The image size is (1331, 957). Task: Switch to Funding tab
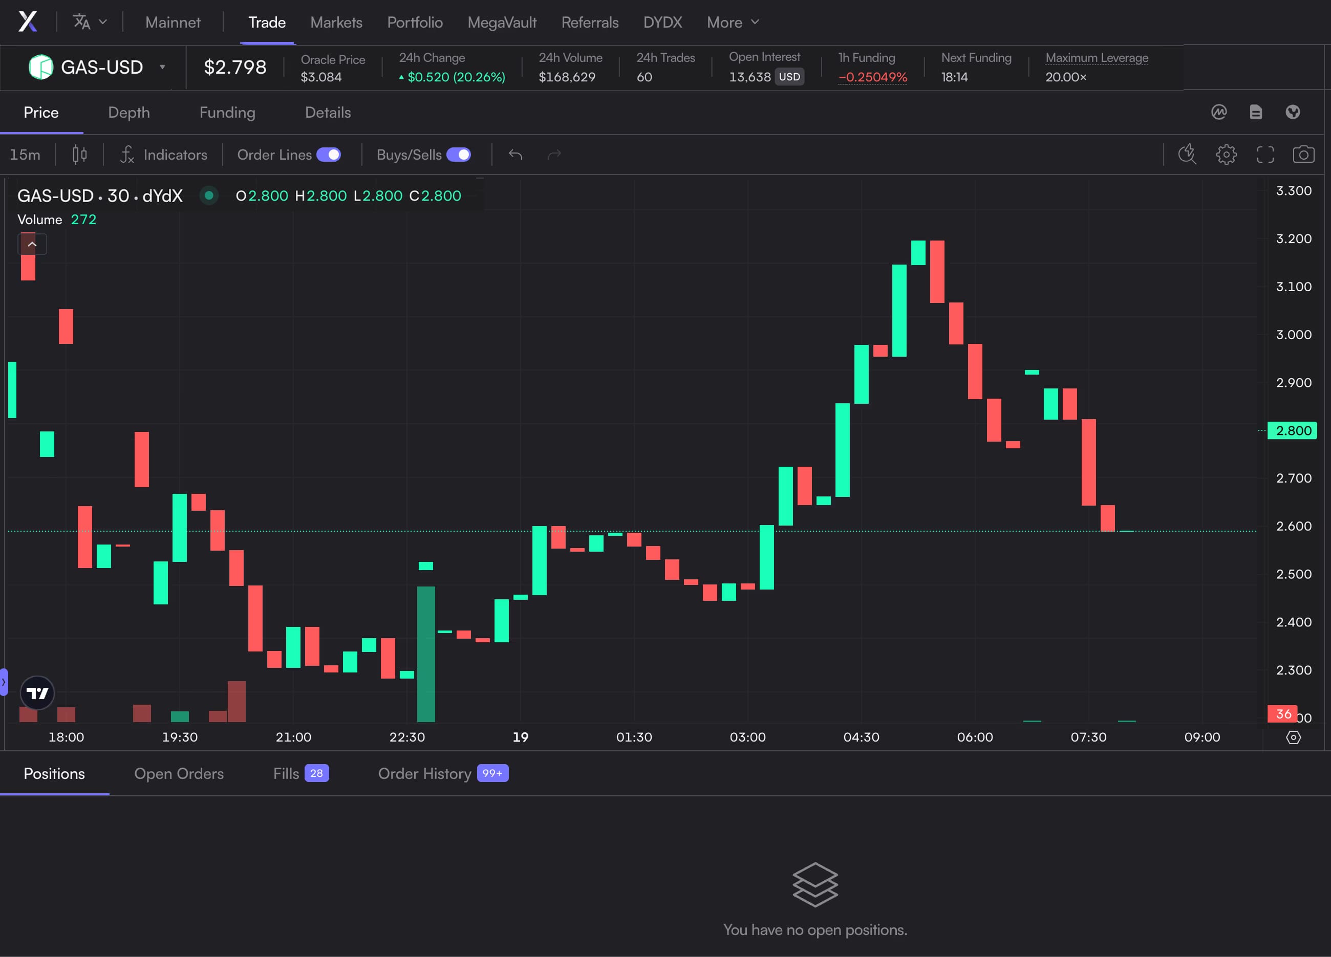(227, 113)
